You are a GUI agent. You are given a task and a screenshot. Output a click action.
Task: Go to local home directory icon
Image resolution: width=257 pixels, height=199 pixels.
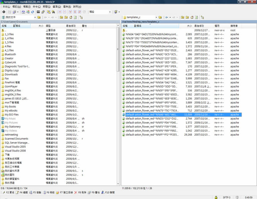pyautogui.click(x=71, y=17)
